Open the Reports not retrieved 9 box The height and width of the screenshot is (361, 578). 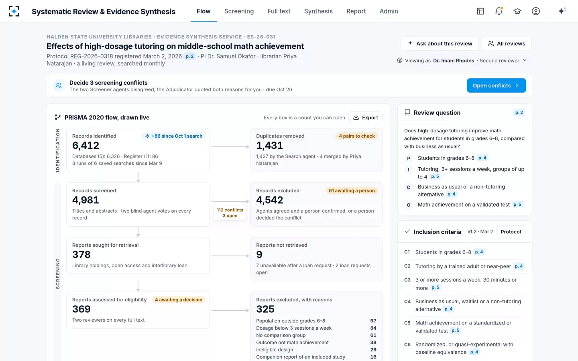(316, 259)
